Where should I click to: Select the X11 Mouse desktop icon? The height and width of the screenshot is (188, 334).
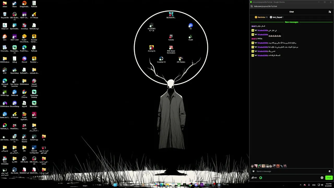tap(34, 15)
